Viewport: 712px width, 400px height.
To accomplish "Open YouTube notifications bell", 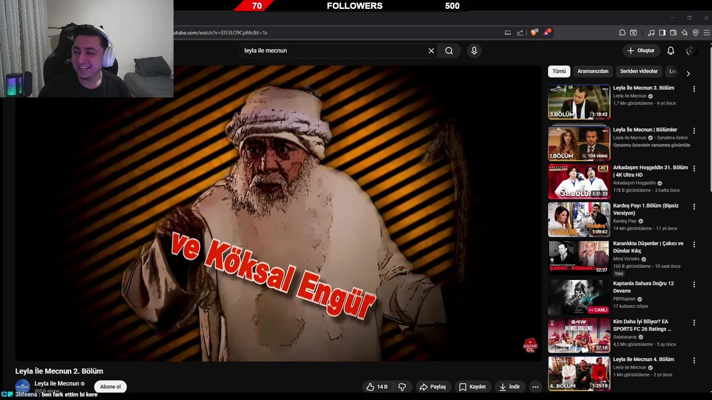I will point(671,51).
